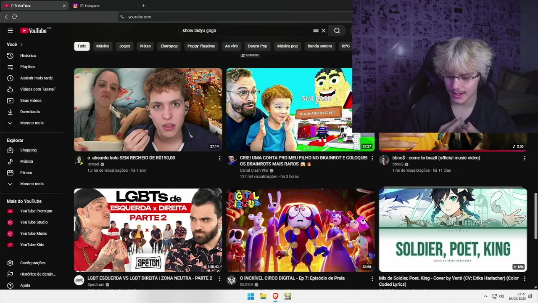This screenshot has width=538, height=303.
Task: Open the Ismael channel link
Action: [x=93, y=164]
